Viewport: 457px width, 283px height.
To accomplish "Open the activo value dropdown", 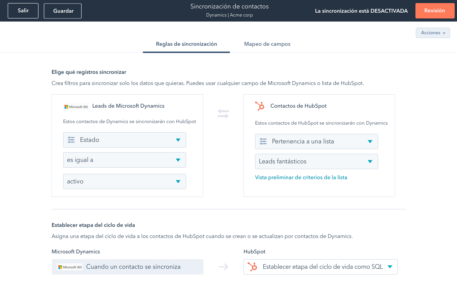I will coord(124,181).
